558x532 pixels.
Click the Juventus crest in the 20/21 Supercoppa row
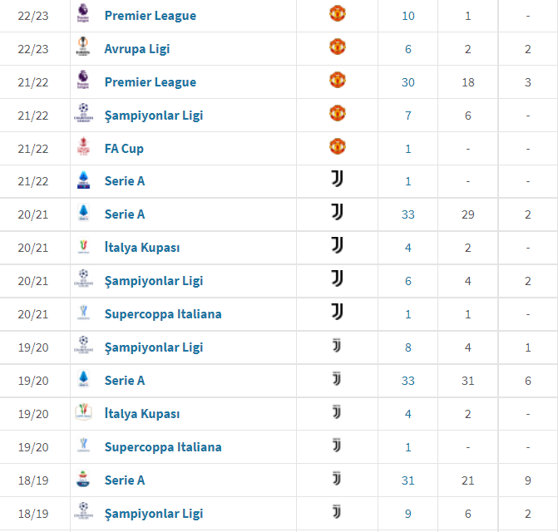(x=337, y=312)
